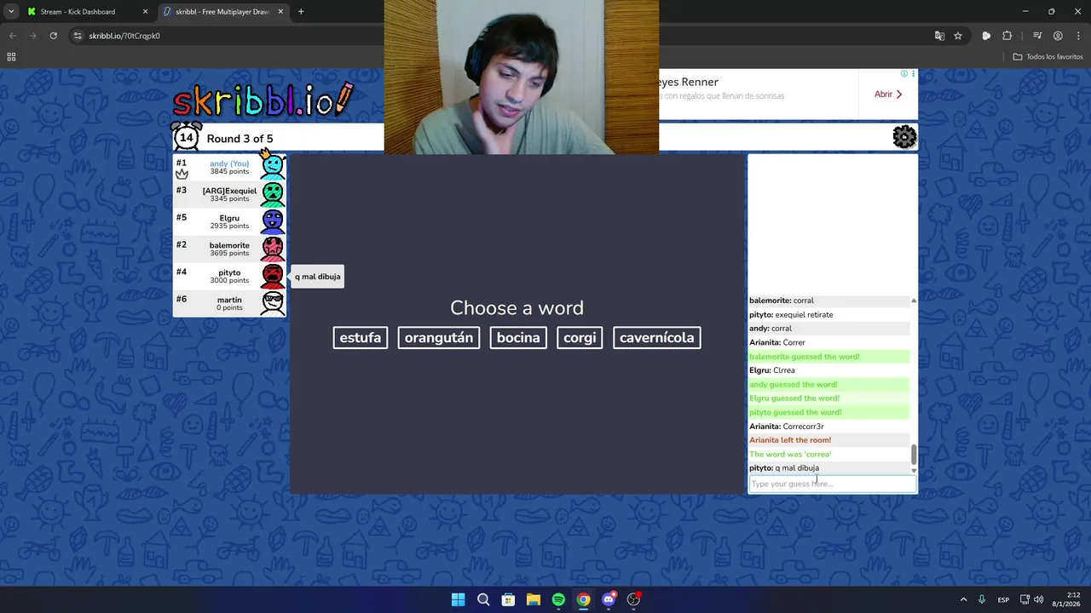Click andy (You) player row
This screenshot has height=613, width=1091.
[x=229, y=167]
